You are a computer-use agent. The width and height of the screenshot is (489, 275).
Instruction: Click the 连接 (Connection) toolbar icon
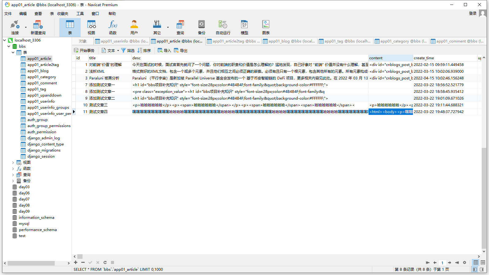[x=15, y=27]
